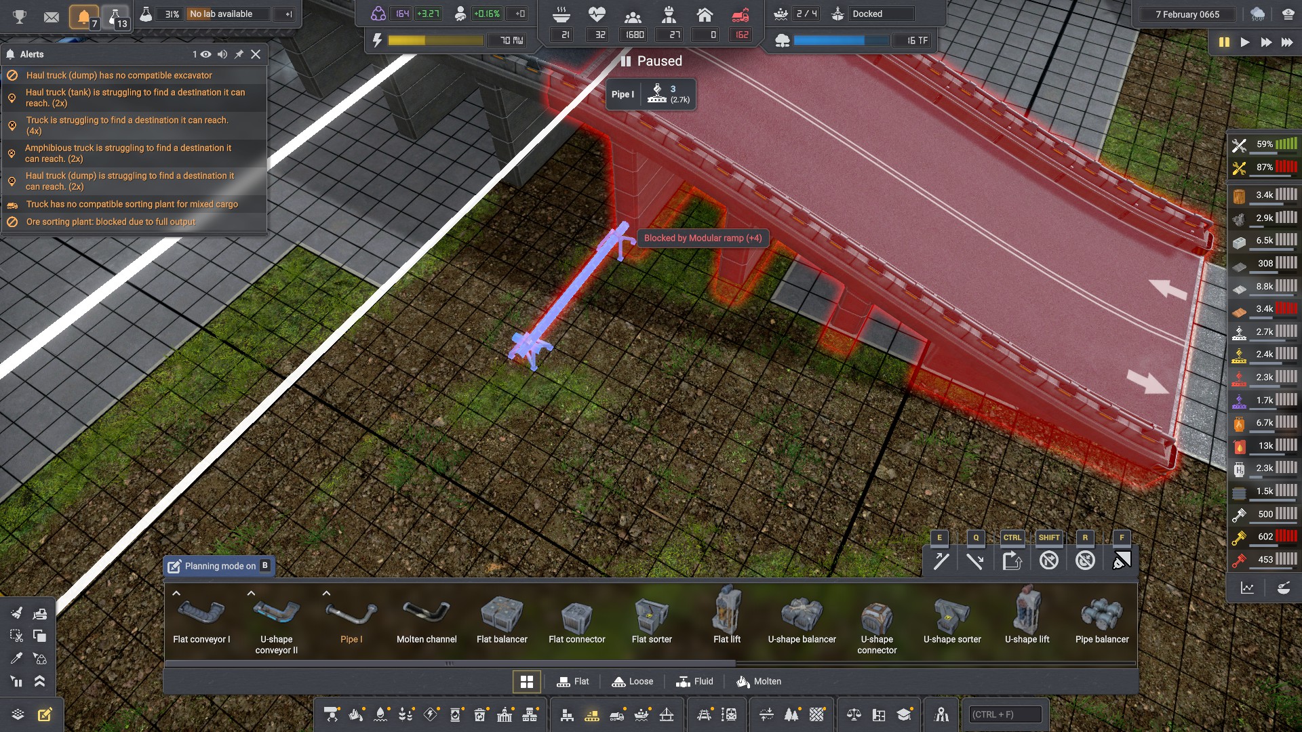
Task: Click the 'No lab available' research bar
Action: click(x=227, y=14)
